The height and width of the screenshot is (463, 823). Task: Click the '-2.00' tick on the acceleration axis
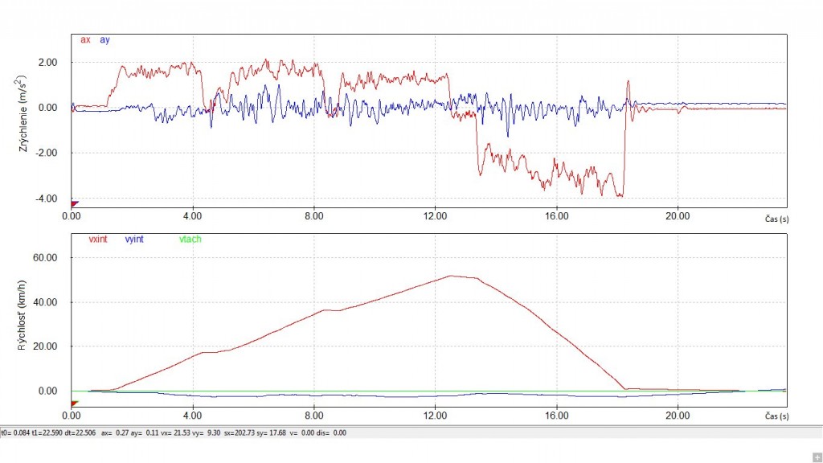(46, 154)
